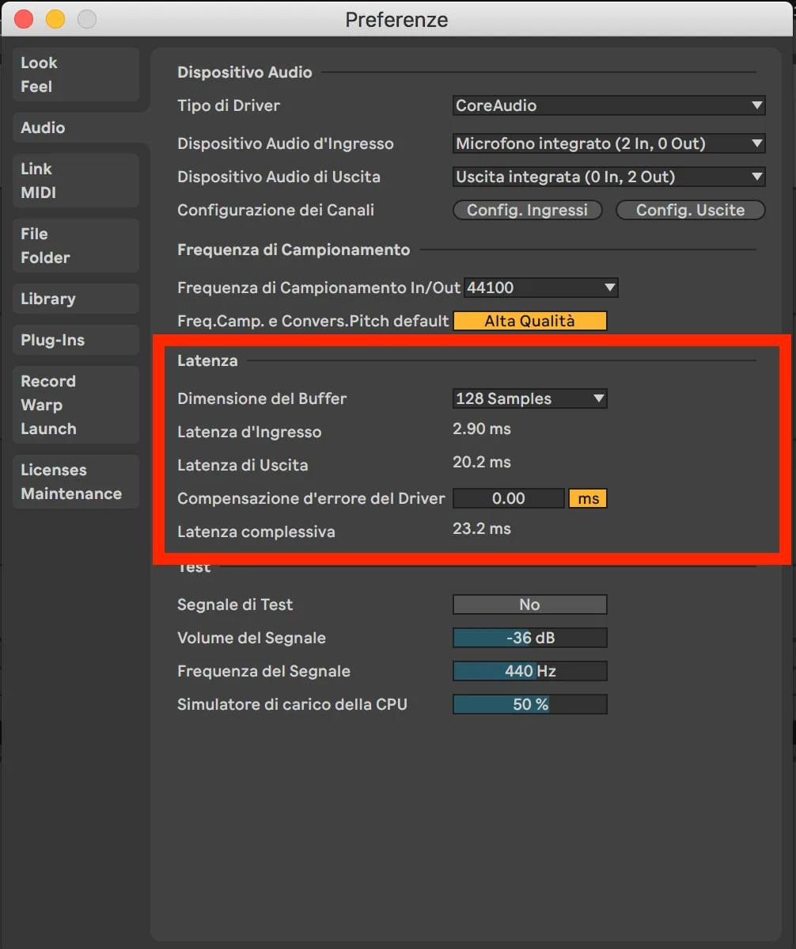Viewport: 796px width, 949px height.
Task: Click the Dispositivo Audio section heading
Action: [244, 72]
